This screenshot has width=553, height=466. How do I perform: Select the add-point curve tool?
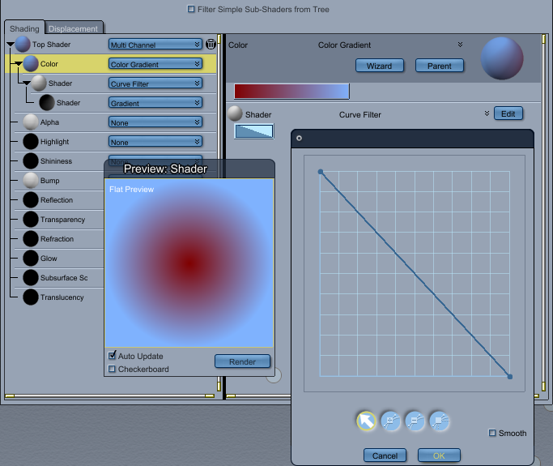coord(390,421)
